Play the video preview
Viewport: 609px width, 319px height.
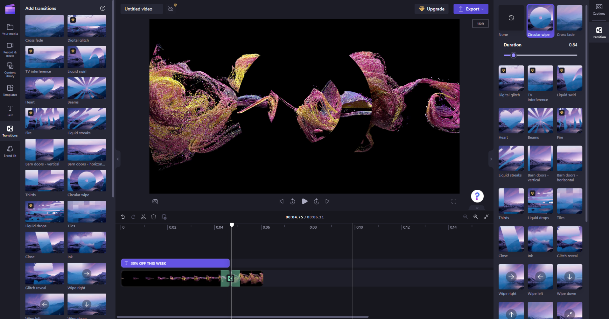tap(304, 201)
